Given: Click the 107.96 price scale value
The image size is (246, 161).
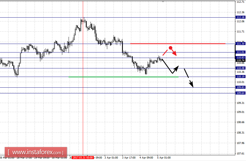Looking at the screenshot, I should pyautogui.click(x=240, y=143).
